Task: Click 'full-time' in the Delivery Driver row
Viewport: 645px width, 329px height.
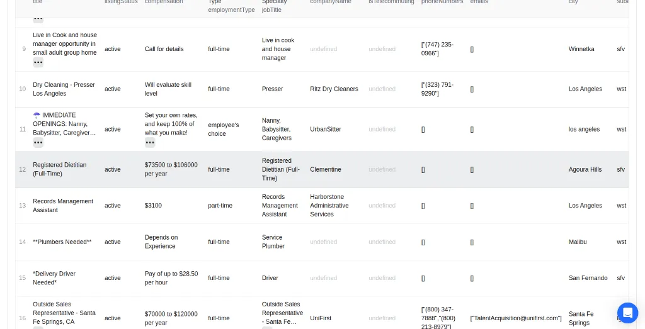Action: tap(219, 278)
